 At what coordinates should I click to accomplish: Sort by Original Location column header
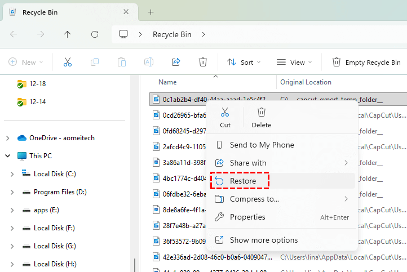pyautogui.click(x=306, y=82)
